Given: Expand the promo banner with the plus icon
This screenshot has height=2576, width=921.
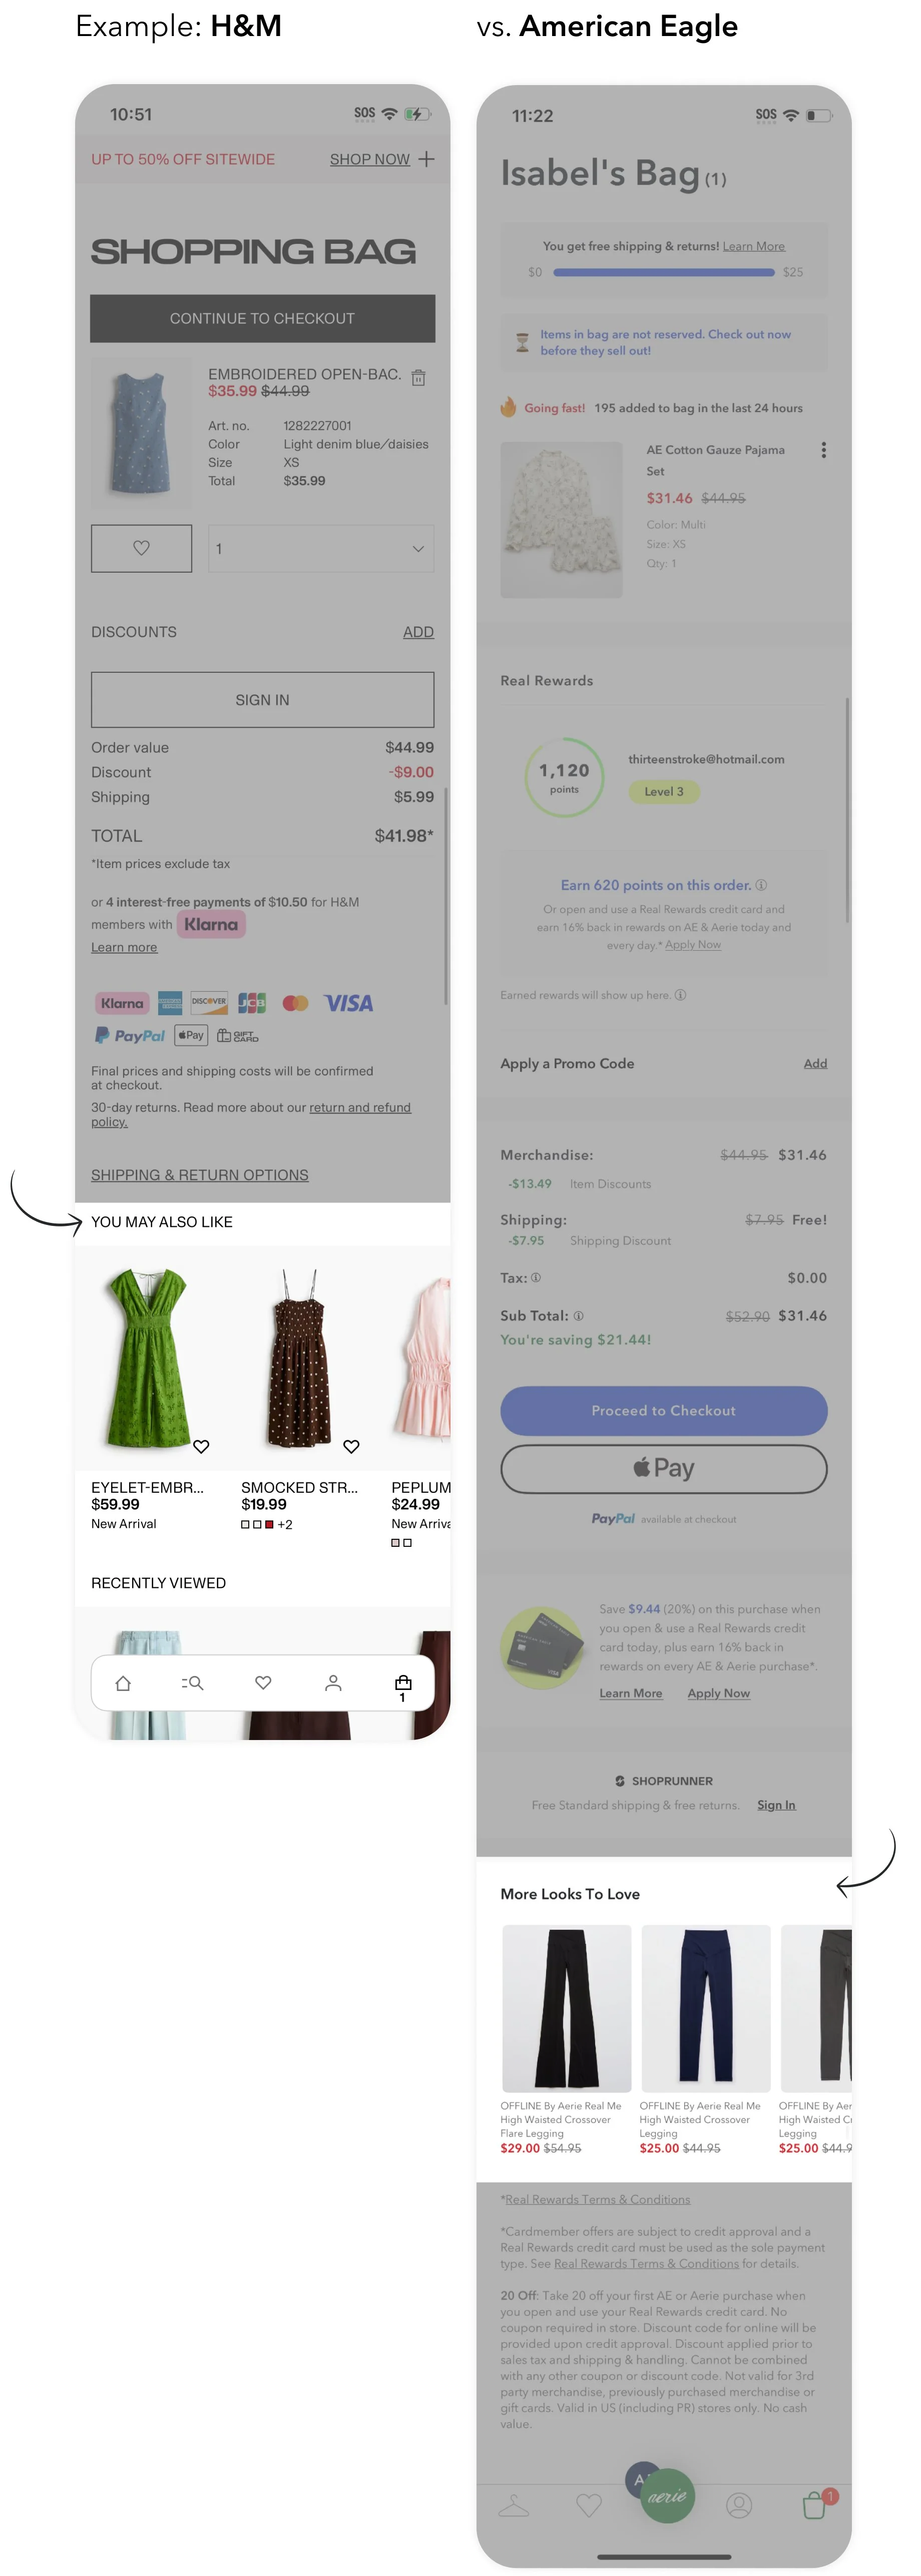Looking at the screenshot, I should pos(426,159).
